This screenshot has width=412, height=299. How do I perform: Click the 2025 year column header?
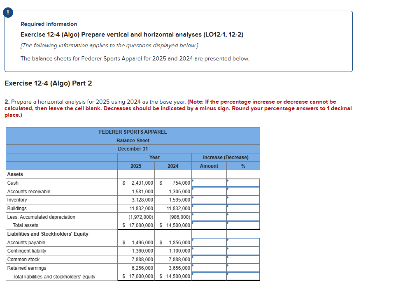coord(136,166)
